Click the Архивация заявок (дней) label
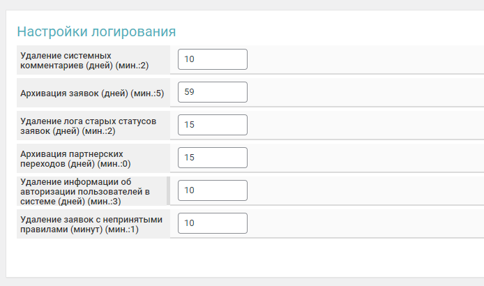Image resolution: width=484 pixels, height=286 pixels. tap(92, 93)
